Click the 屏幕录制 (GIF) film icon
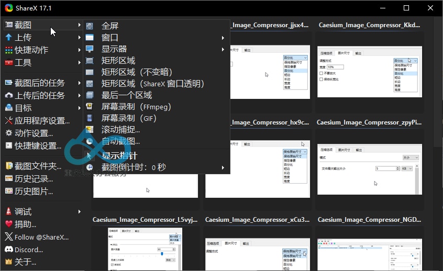Image resolution: width=443 pixels, height=271 pixels. click(90, 118)
